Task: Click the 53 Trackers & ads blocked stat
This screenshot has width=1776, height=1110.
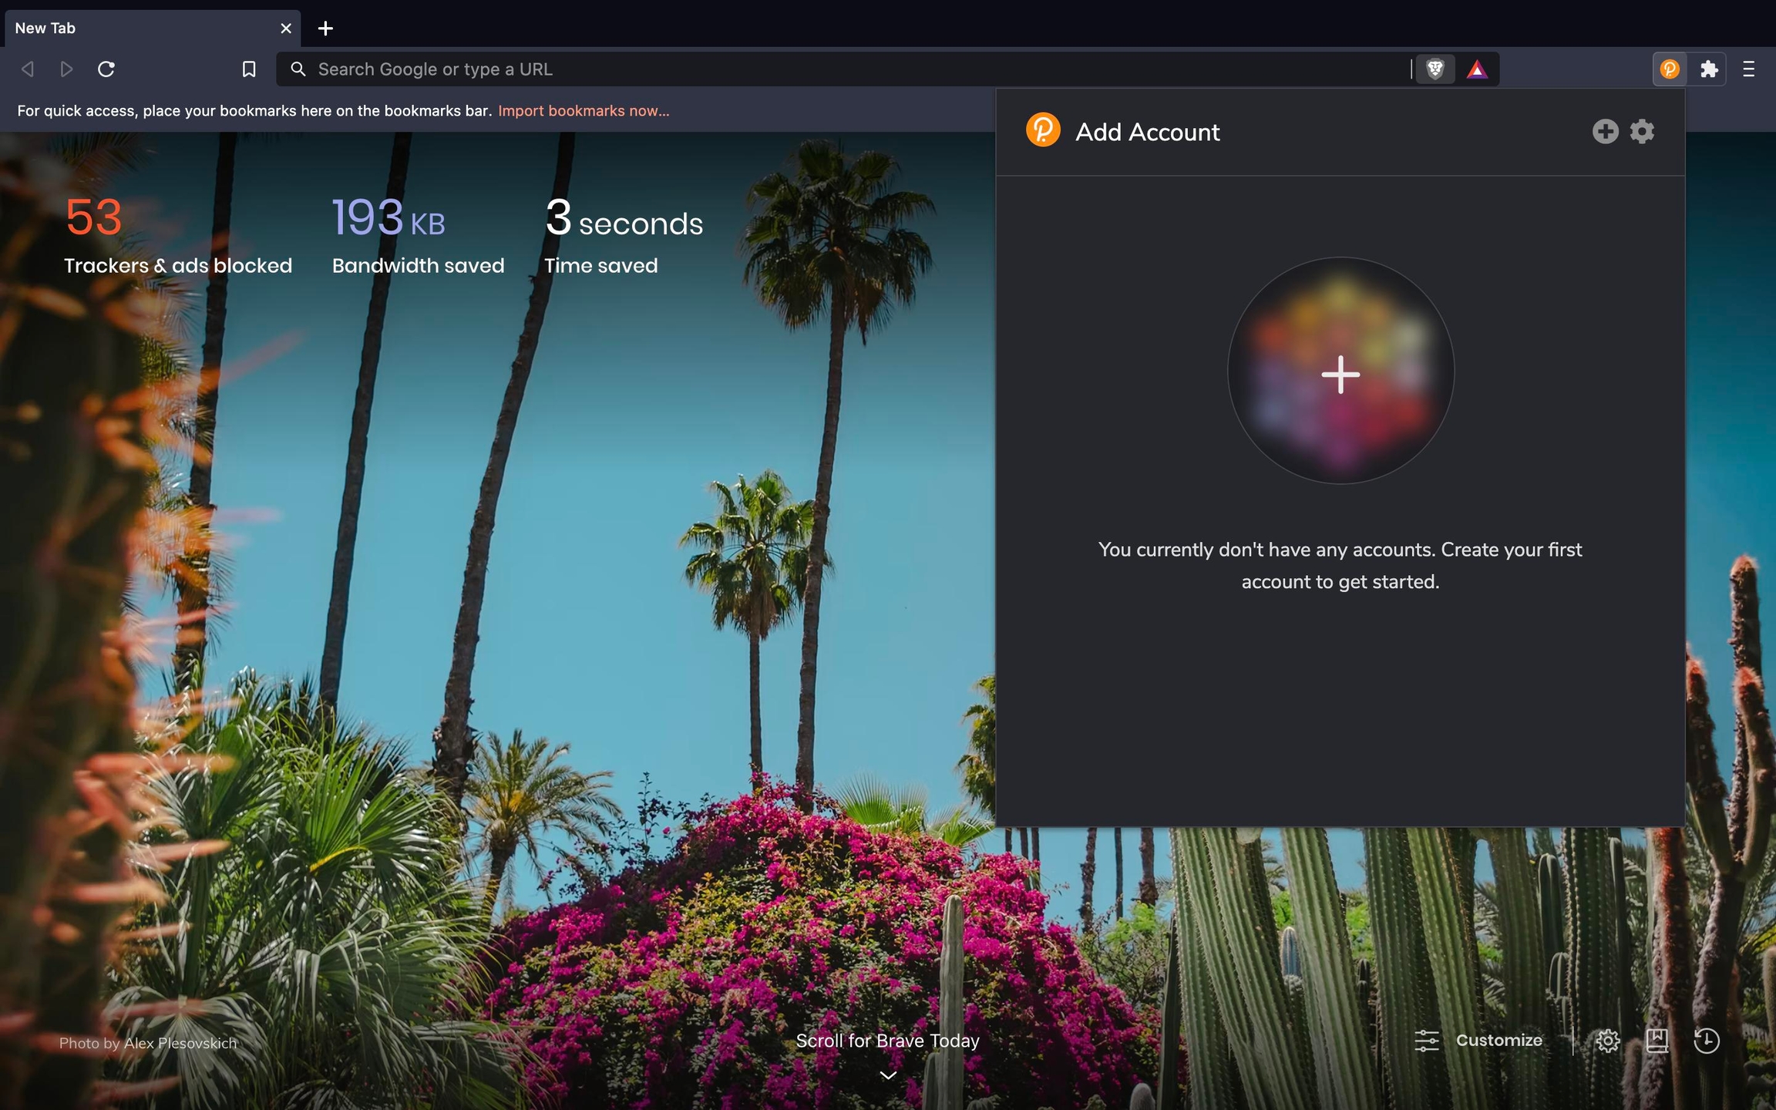Action: coord(177,235)
